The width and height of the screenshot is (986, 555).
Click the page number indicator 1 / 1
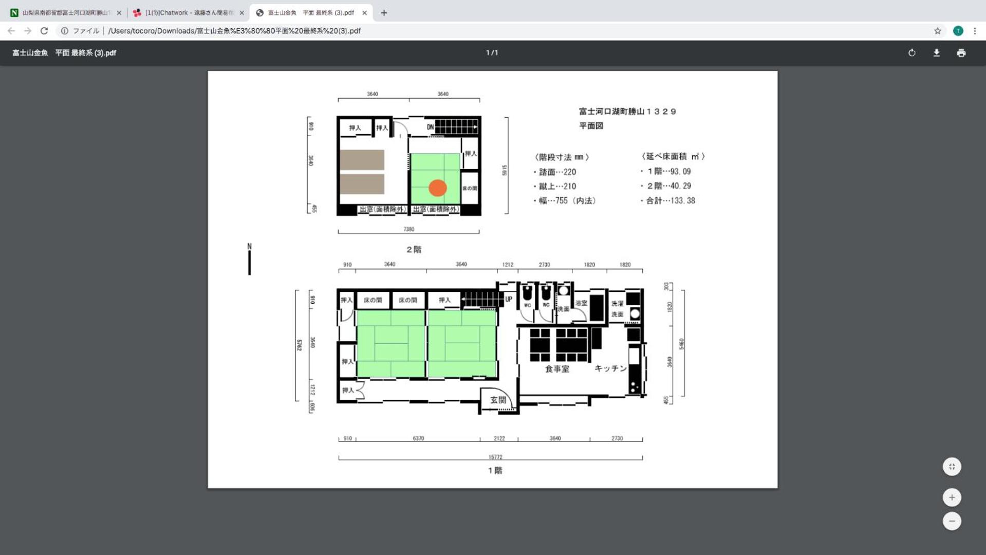[x=492, y=53]
